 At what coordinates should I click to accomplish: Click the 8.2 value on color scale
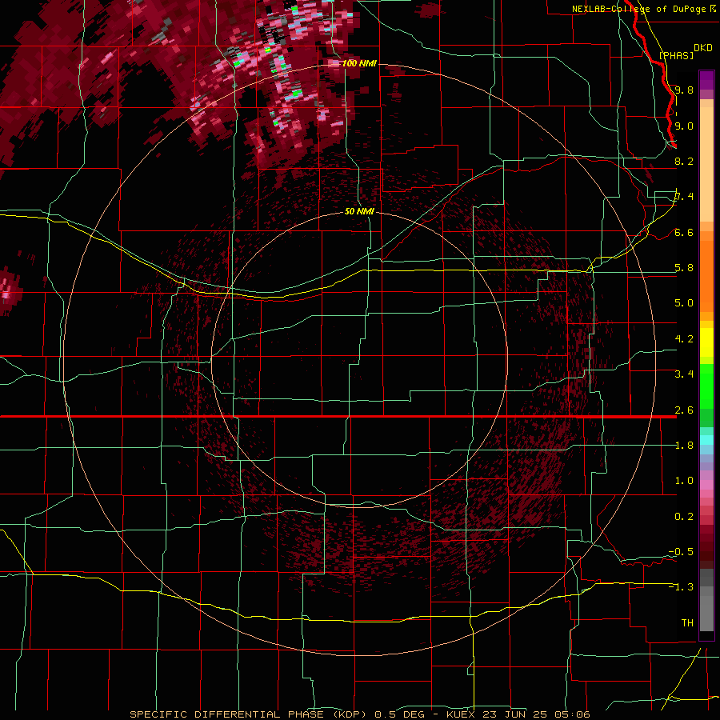click(684, 161)
